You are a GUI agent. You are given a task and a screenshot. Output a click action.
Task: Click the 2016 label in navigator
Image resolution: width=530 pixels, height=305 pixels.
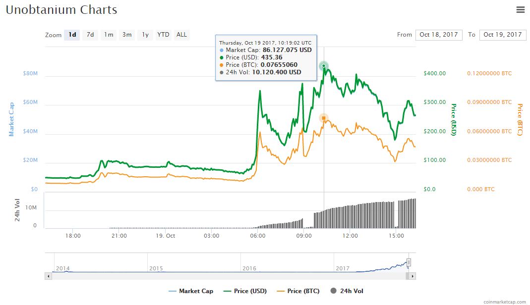249,268
